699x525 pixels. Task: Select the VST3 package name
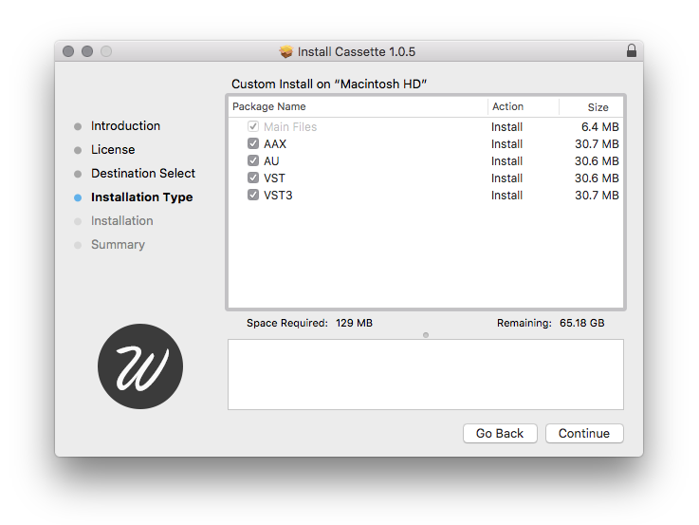tap(278, 196)
